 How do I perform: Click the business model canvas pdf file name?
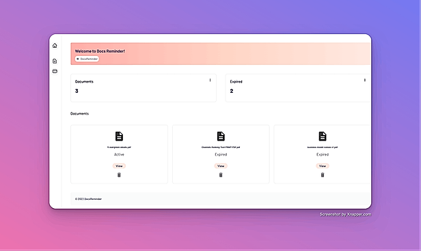point(323,147)
